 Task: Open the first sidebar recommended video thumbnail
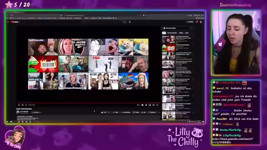169,40
